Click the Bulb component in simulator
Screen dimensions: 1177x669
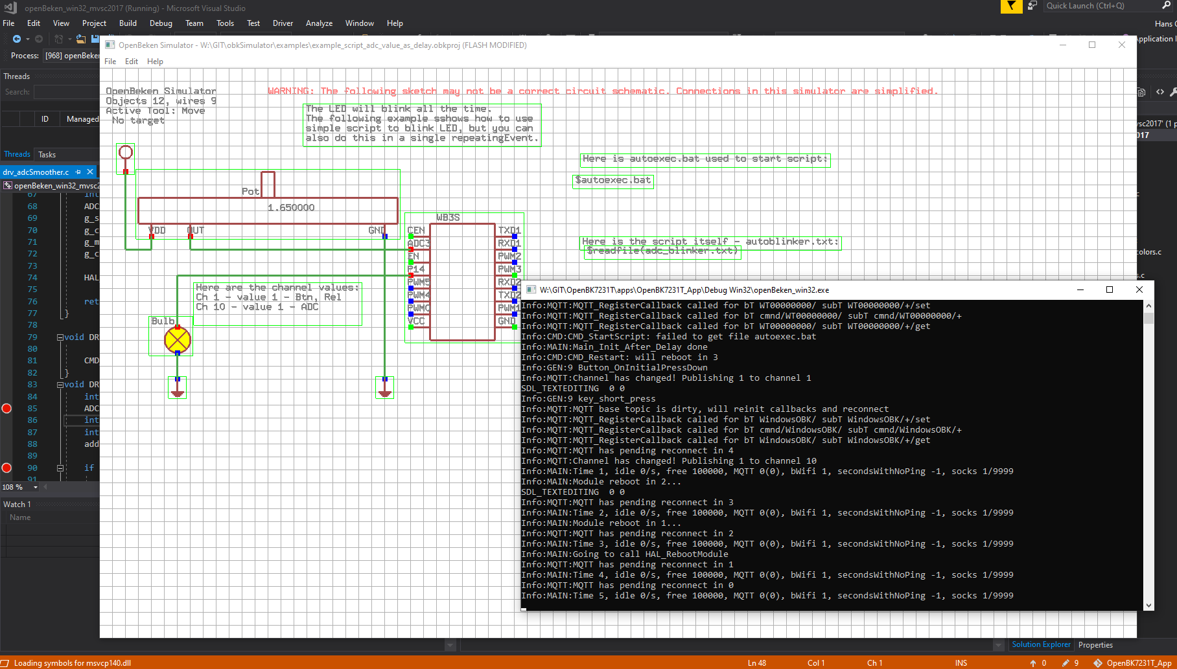178,340
